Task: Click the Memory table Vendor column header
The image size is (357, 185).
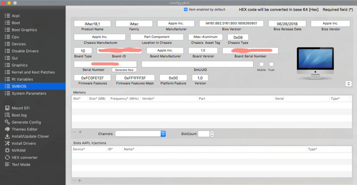Action: pyautogui.click(x=148, y=99)
